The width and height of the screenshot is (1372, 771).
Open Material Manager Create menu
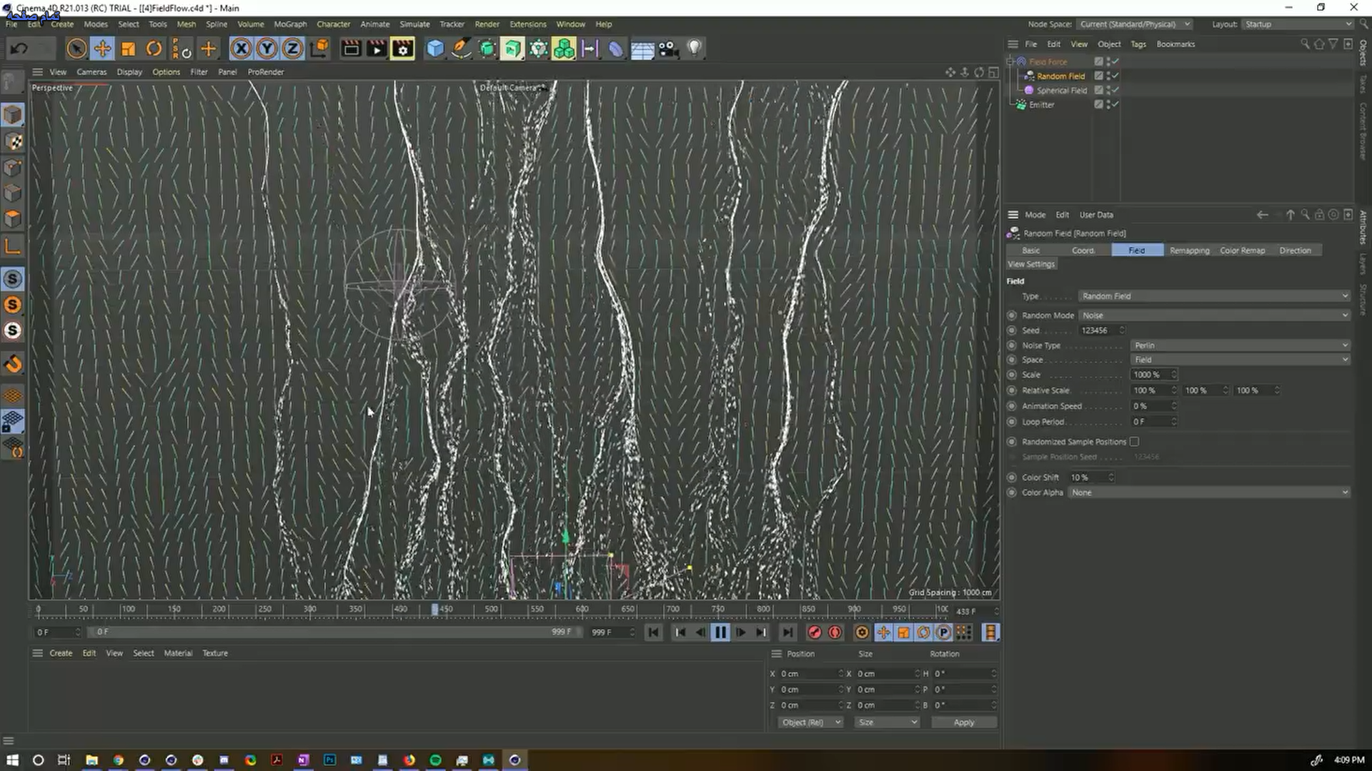61,653
